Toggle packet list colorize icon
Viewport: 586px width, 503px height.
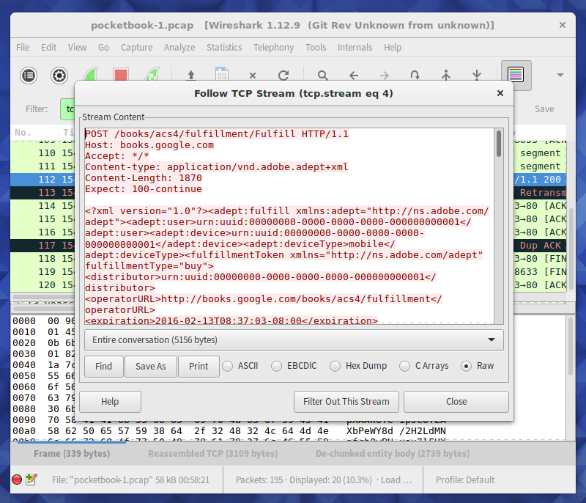point(516,74)
